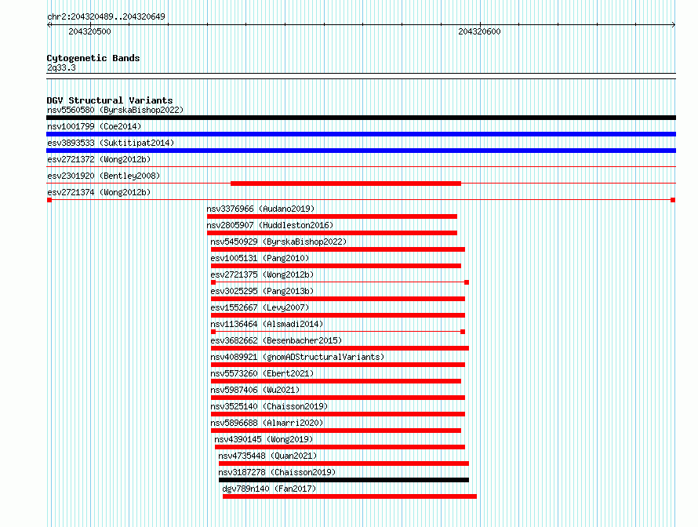Viewport: 698px width, 527px height.
Task: Select the red nsv5573260 variant bar
Action: (336, 381)
